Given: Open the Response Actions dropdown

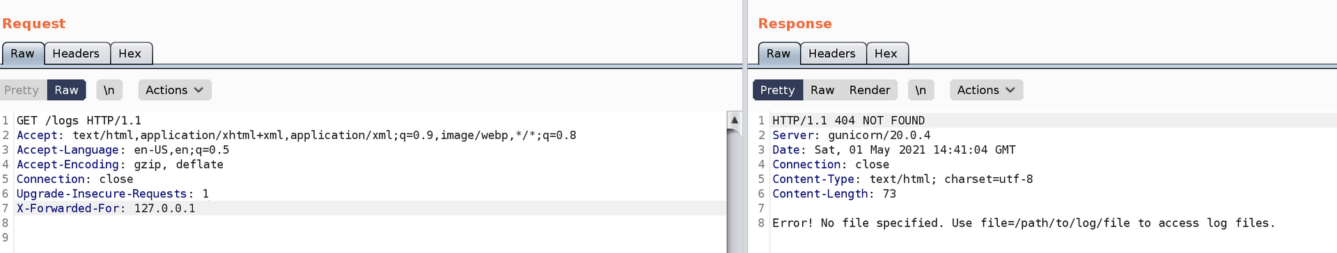Looking at the screenshot, I should (986, 90).
